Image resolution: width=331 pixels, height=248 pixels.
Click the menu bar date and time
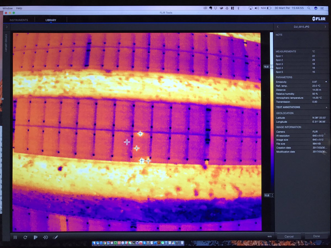point(289,8)
